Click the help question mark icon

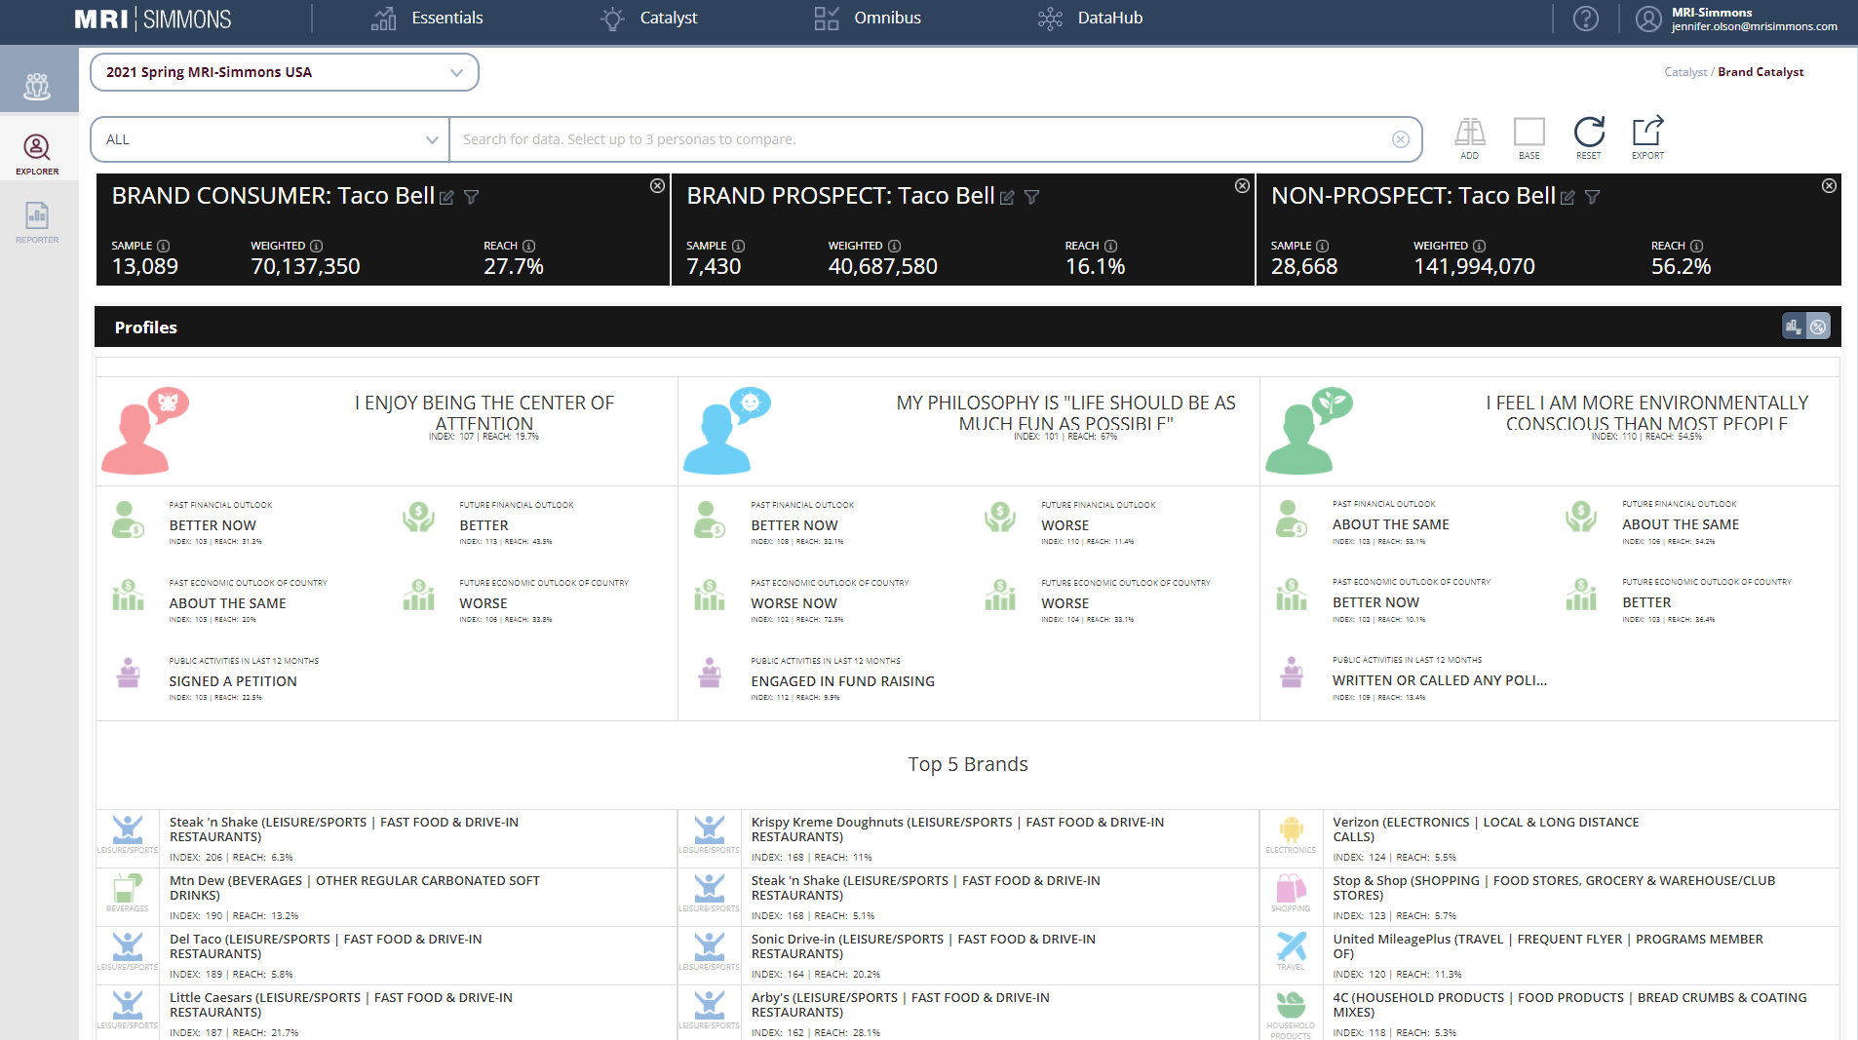(1585, 19)
